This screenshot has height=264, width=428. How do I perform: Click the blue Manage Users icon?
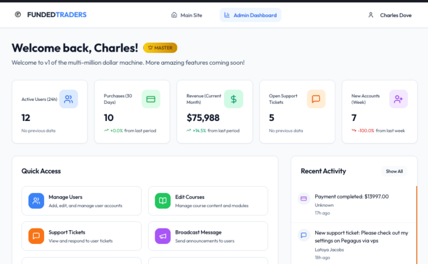click(36, 201)
